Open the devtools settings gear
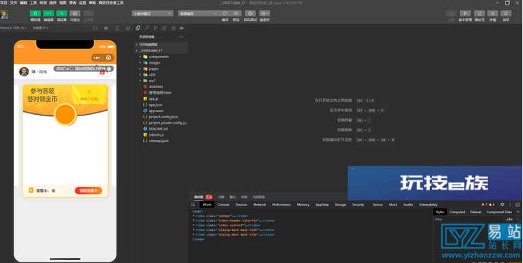 (502, 204)
